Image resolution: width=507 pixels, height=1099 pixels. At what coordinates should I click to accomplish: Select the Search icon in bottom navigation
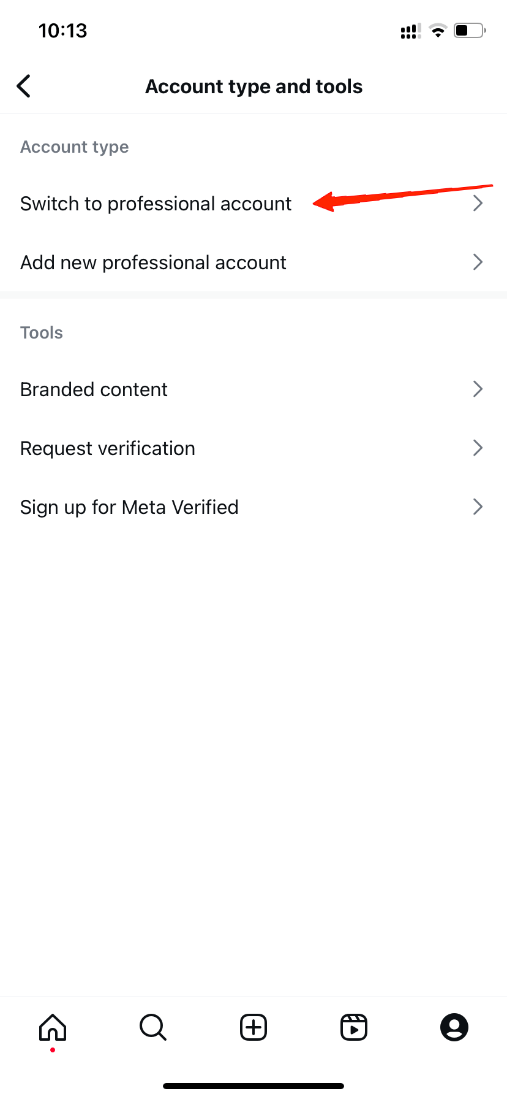(x=152, y=1027)
